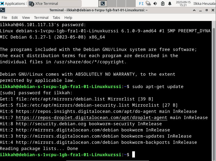Viewport: 216px width, 161px height.
Task: Minimize the Terminal window
Action: (x=201, y=10)
